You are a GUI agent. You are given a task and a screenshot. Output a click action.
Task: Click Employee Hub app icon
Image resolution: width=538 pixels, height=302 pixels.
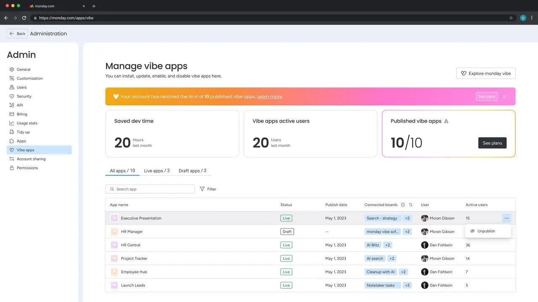coord(114,272)
